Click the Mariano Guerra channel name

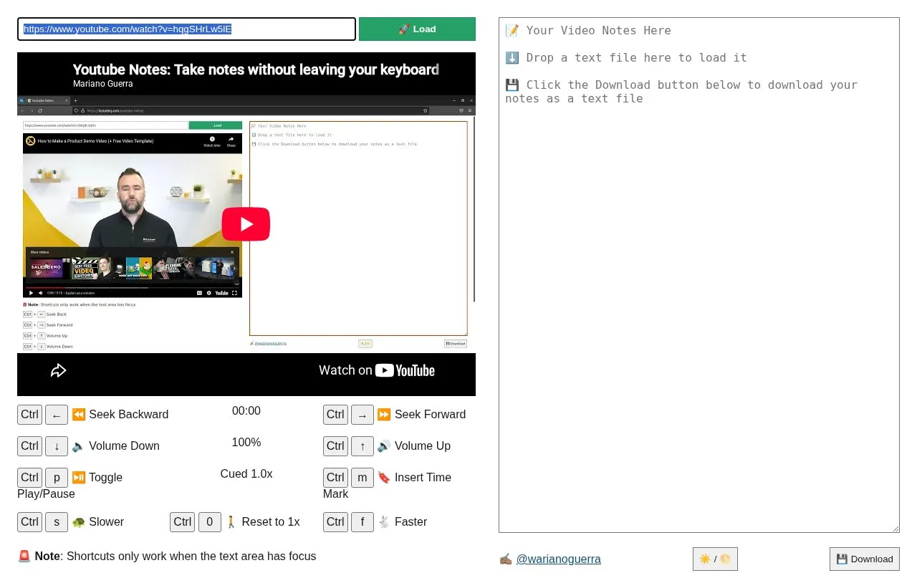(x=102, y=84)
